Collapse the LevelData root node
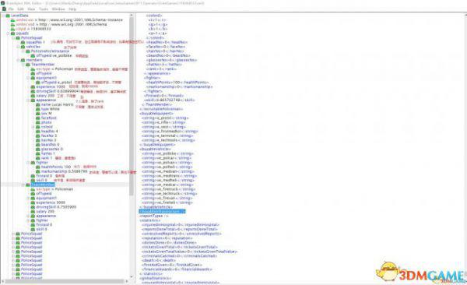This screenshot has height=285, width=467. pos(3,16)
